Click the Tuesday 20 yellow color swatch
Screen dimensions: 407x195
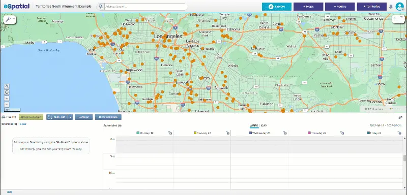[195, 133]
